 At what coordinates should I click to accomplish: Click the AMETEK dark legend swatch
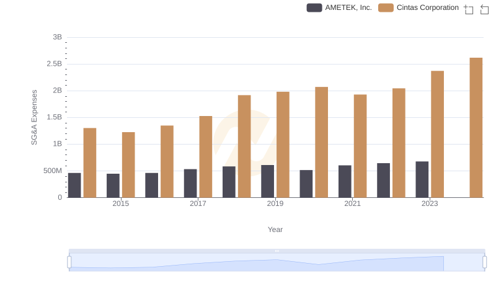[x=314, y=7]
